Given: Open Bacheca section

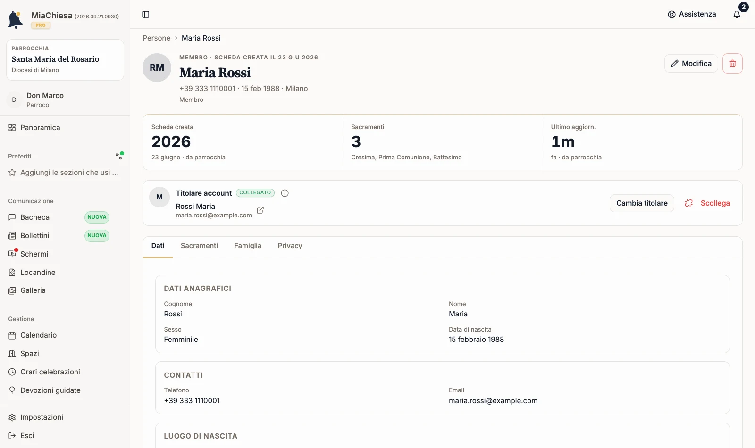Looking at the screenshot, I should coord(65,217).
